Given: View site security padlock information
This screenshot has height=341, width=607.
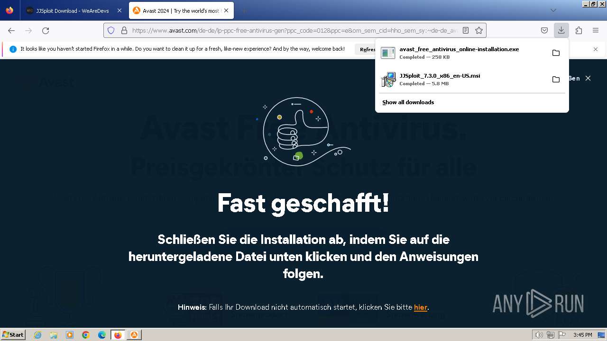Looking at the screenshot, I should pyautogui.click(x=124, y=30).
